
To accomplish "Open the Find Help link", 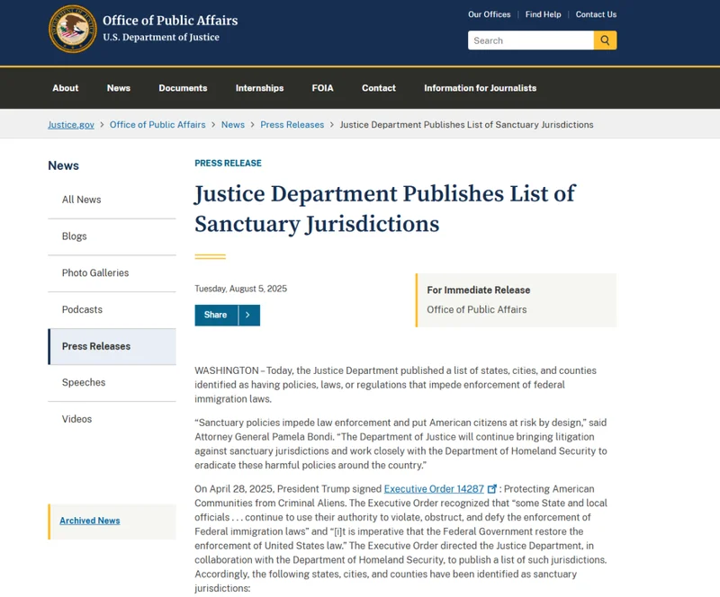I will pos(543,14).
